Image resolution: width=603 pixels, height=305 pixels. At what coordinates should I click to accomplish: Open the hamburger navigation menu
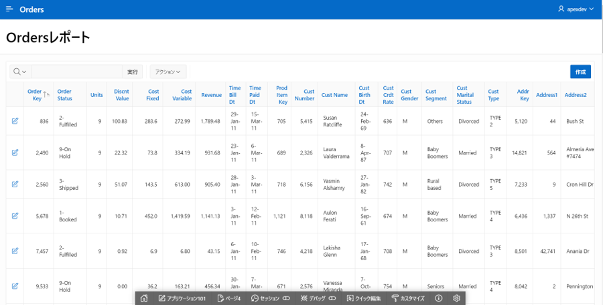9,9
